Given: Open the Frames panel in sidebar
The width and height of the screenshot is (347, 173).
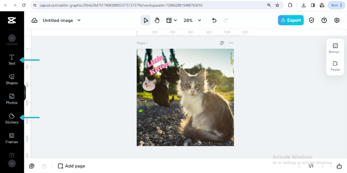Looking at the screenshot, I should [x=12, y=138].
